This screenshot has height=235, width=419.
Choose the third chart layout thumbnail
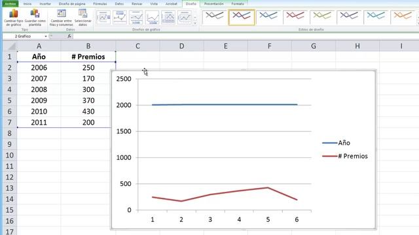click(136, 18)
